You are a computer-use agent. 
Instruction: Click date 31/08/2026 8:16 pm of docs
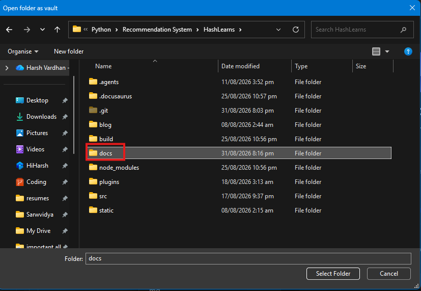(247, 153)
